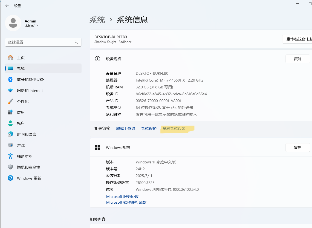
Task: Click 系统 in the breadcrumb
Action: pyautogui.click(x=97, y=20)
